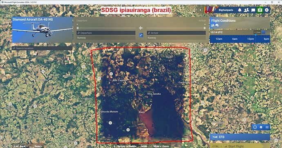This screenshot has width=282, height=148.
Task: Expand the Flight Conditions panel
Action: (240, 23)
